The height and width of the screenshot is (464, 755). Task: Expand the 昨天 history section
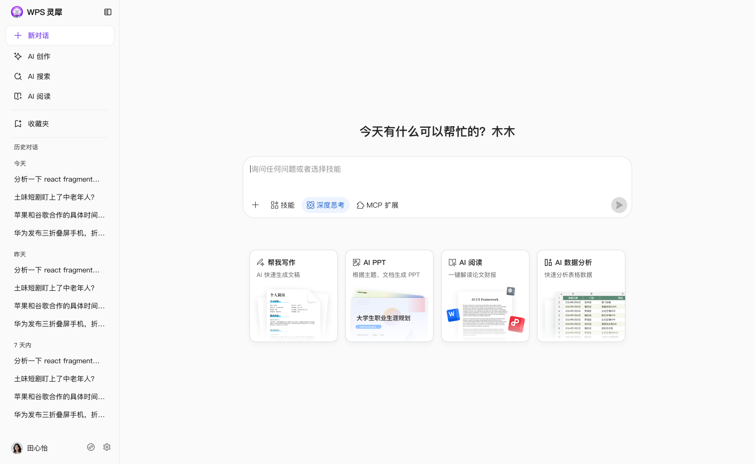(20, 254)
